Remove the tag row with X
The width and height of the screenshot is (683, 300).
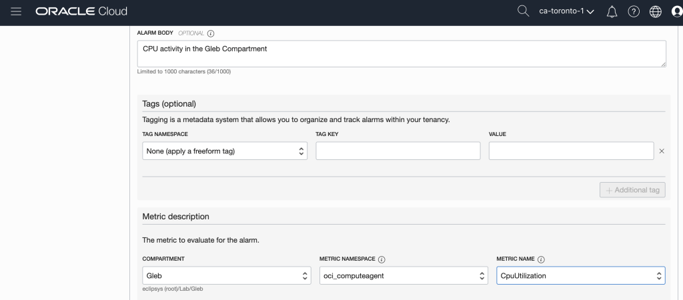pyautogui.click(x=662, y=151)
